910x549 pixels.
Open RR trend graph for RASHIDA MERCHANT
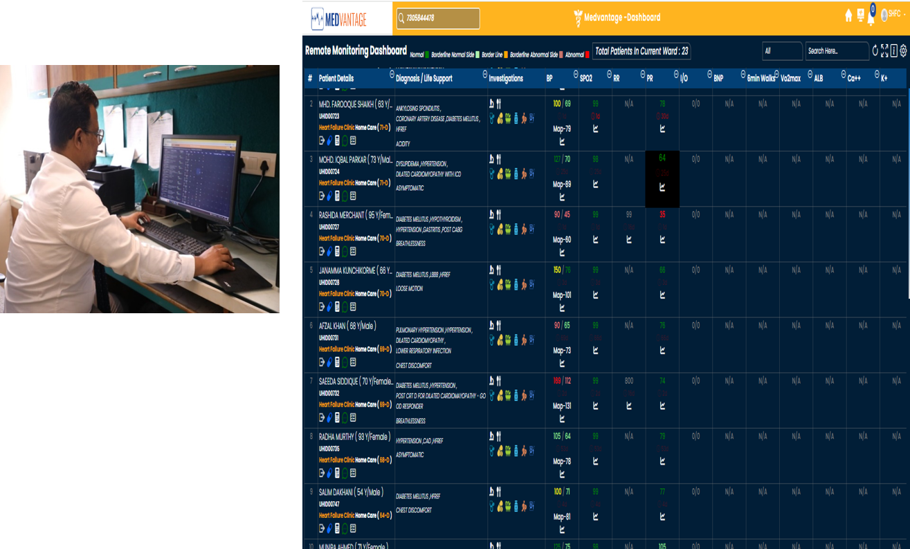coord(628,240)
